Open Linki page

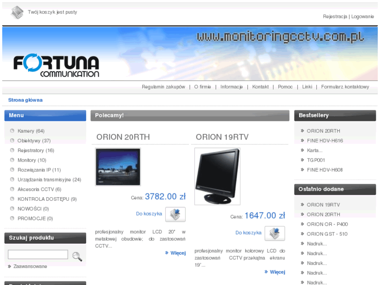pos(307,87)
